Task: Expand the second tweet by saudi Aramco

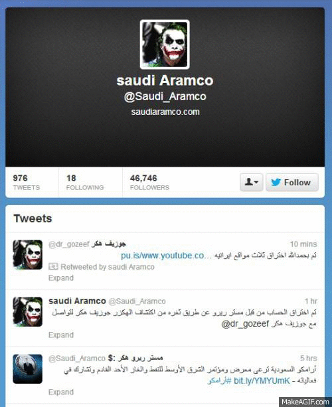Action: click(61, 335)
